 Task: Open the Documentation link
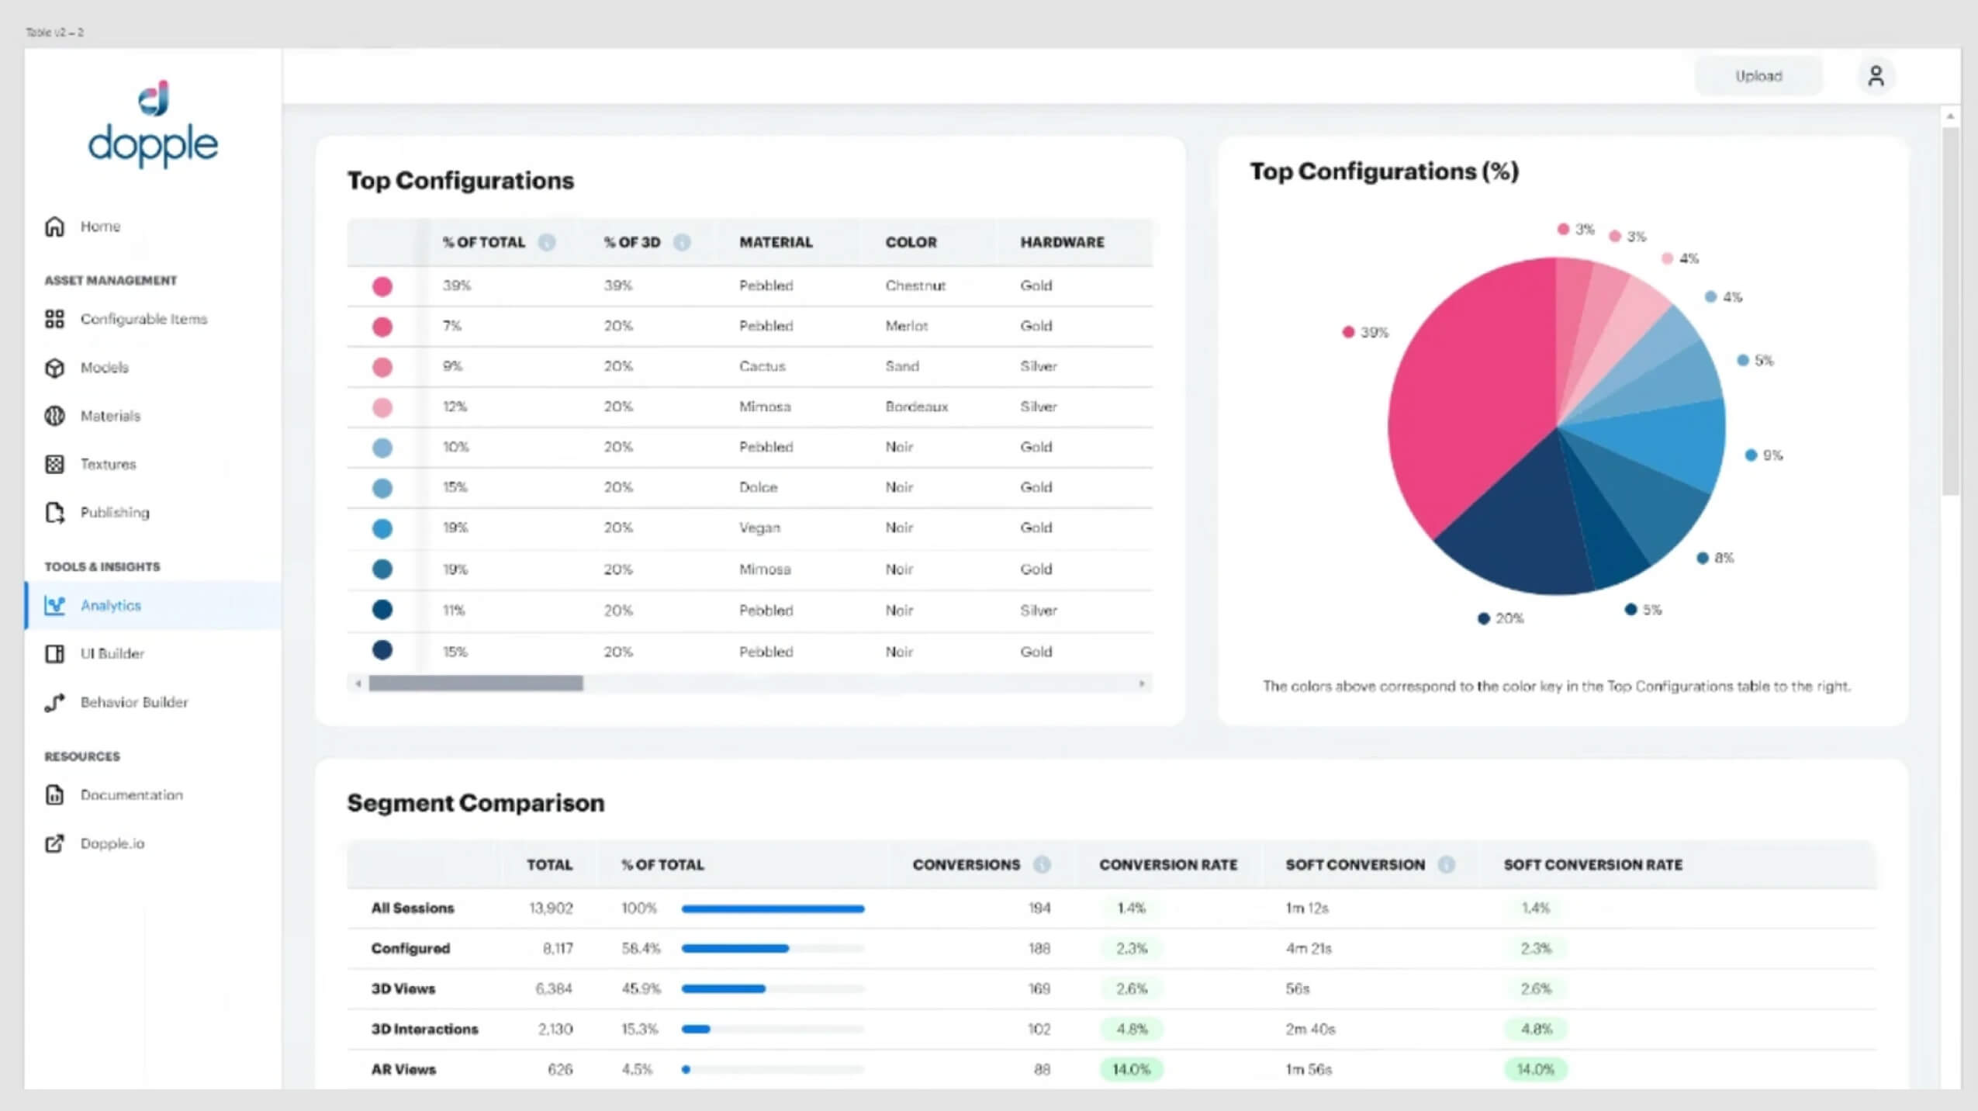[x=132, y=794]
